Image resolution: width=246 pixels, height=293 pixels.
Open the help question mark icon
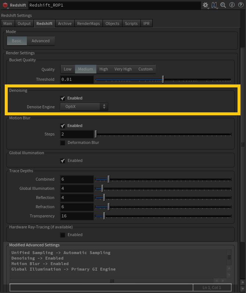240,5
